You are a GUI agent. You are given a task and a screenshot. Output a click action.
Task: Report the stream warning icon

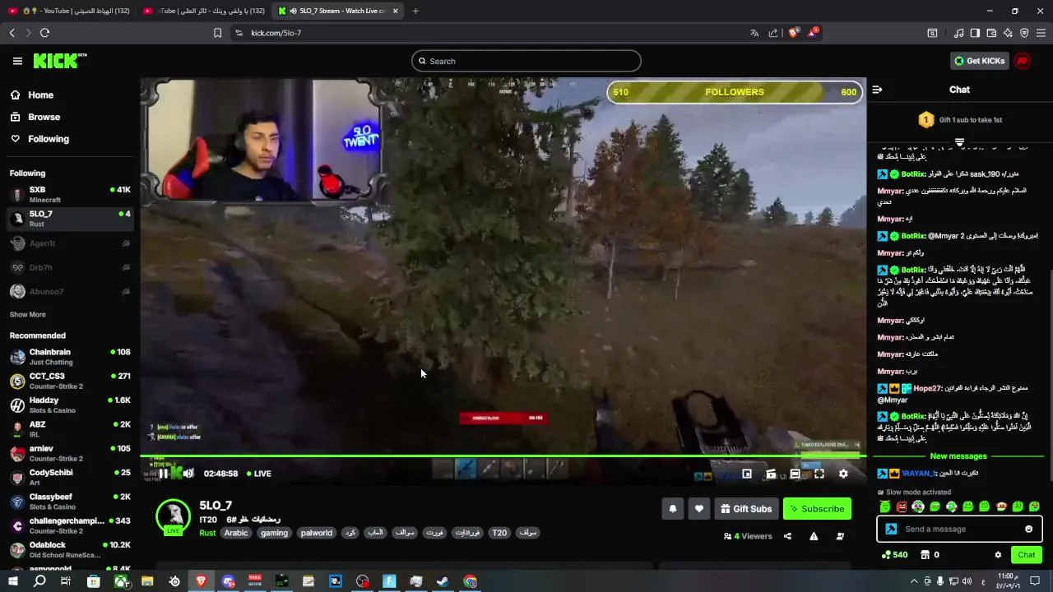tap(814, 536)
